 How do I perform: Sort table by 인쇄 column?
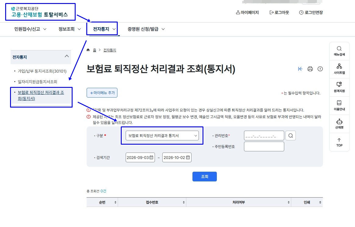tap(320, 202)
